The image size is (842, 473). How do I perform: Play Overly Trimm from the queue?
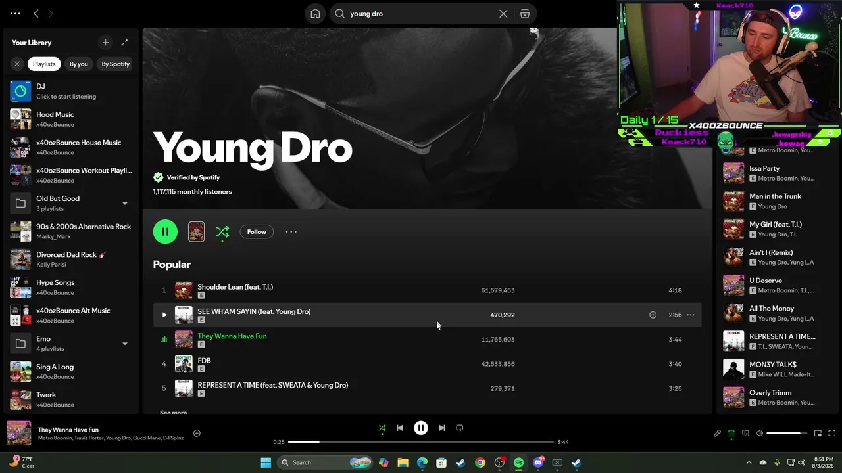(x=778, y=397)
